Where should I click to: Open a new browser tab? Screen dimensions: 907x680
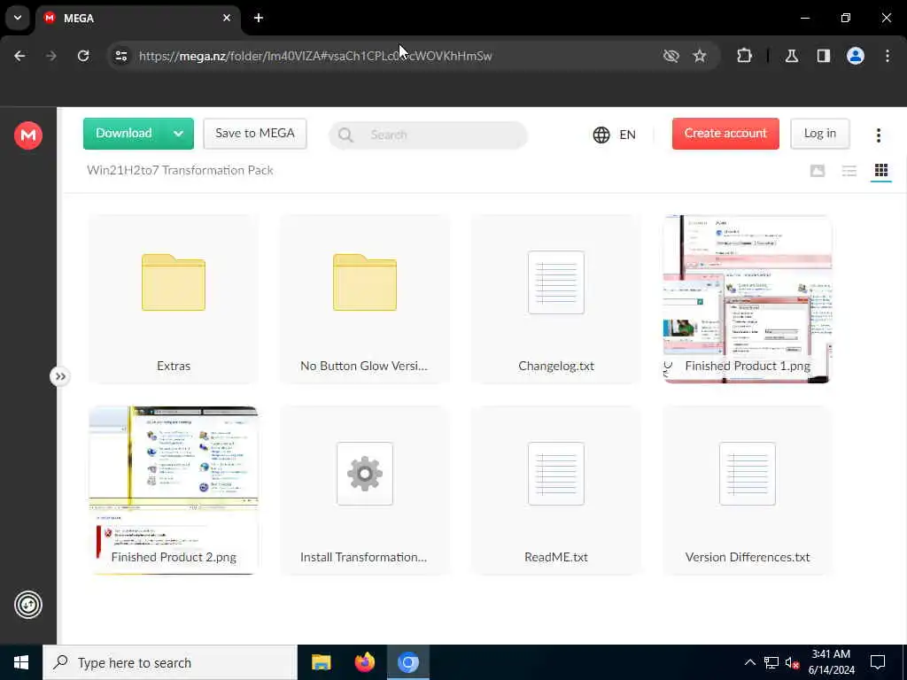(259, 18)
